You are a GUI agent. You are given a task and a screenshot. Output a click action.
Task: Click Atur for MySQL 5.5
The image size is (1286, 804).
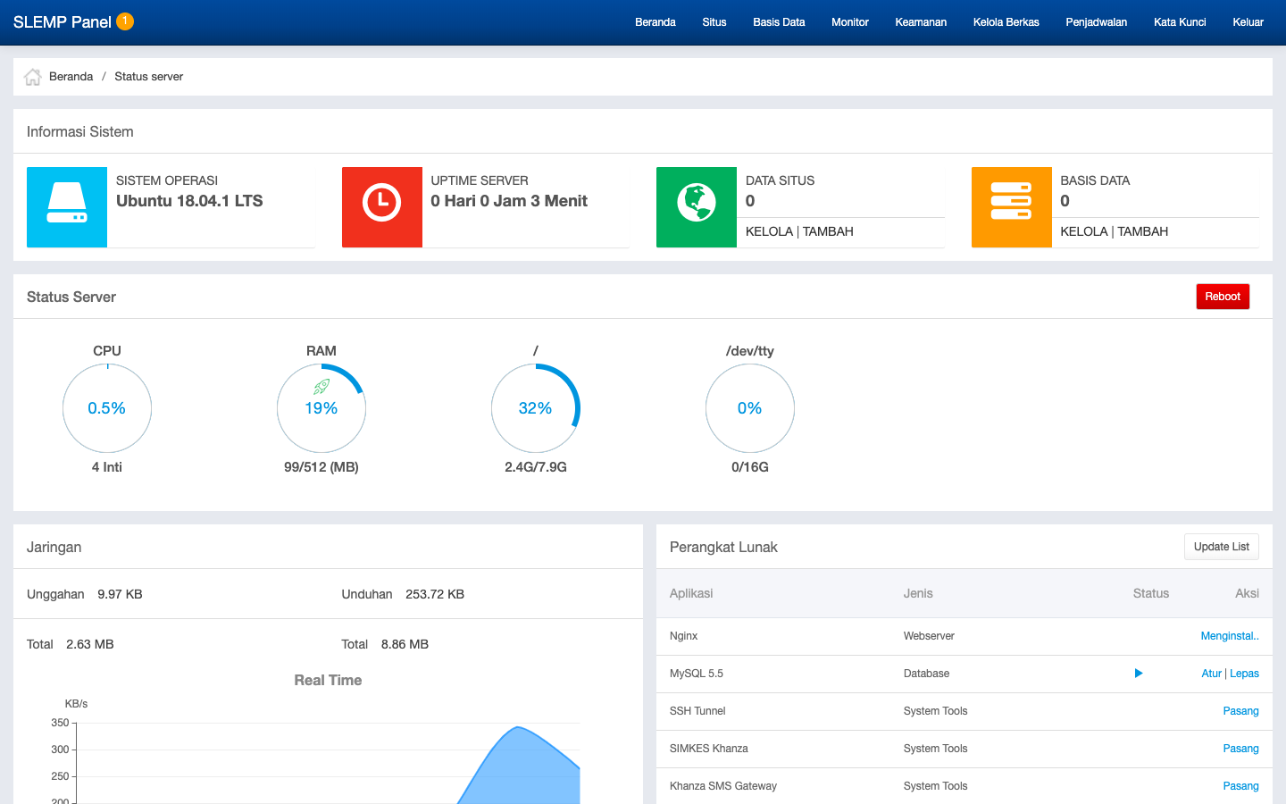pos(1211,674)
